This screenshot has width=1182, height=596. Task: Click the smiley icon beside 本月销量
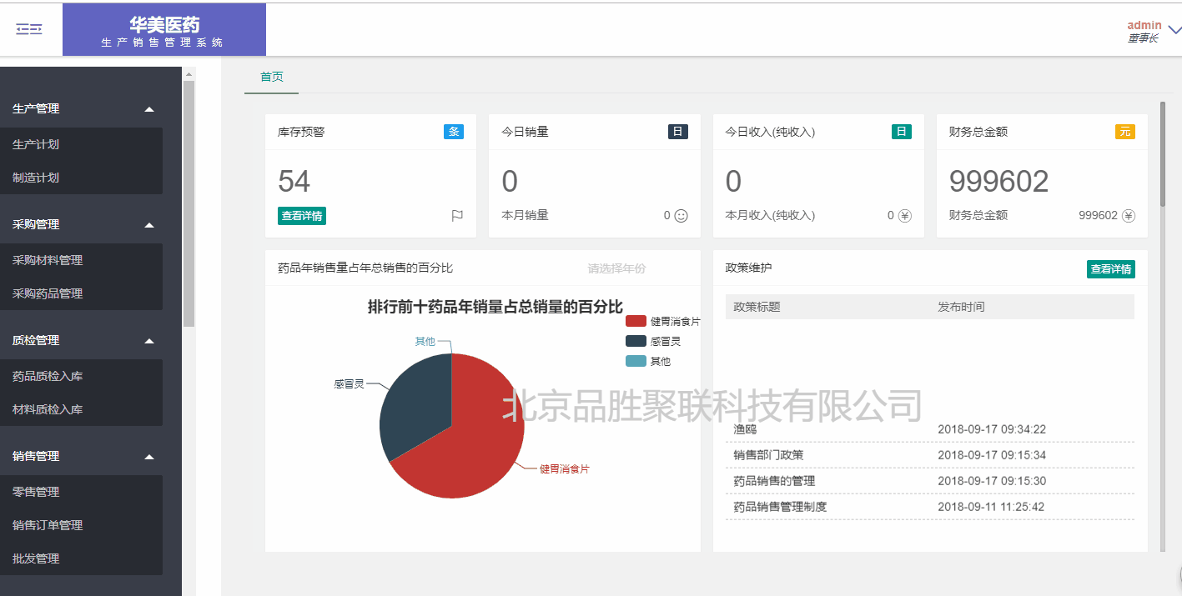coord(681,216)
